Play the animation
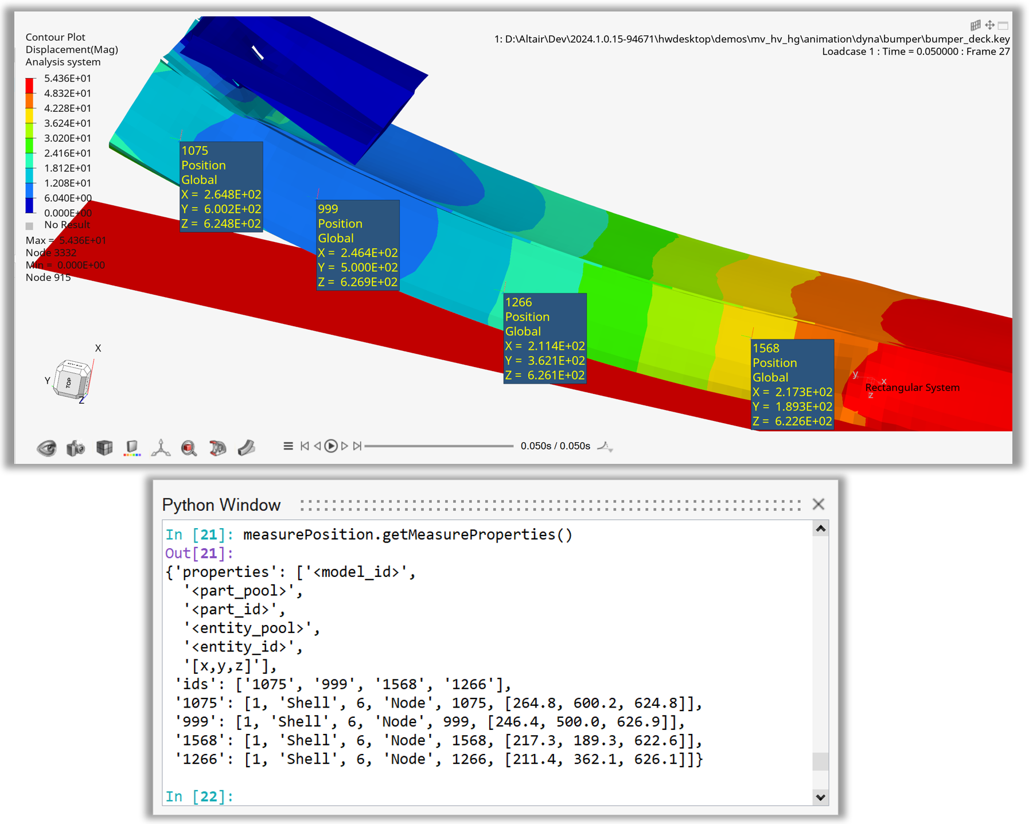The width and height of the screenshot is (1029, 824). tap(331, 446)
